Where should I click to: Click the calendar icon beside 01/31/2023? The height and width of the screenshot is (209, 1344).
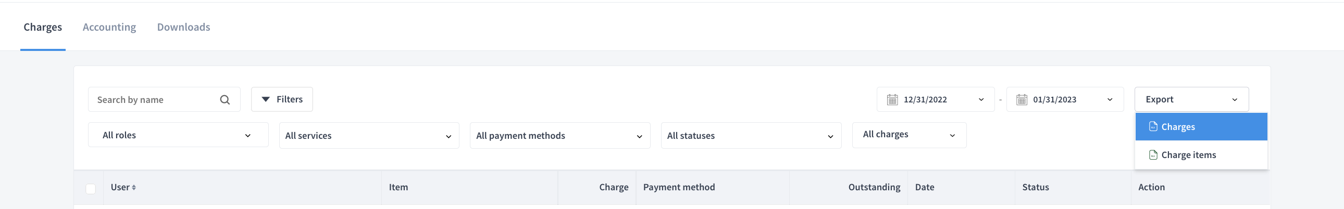[1022, 99]
